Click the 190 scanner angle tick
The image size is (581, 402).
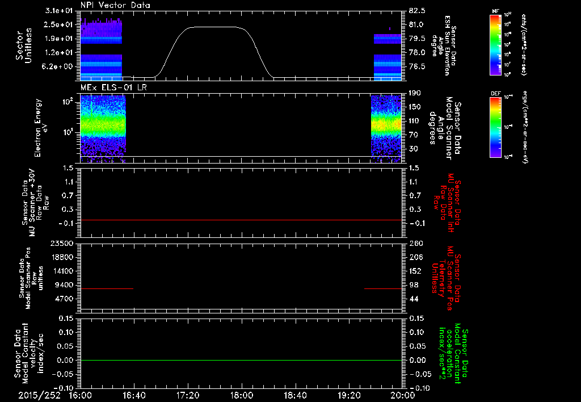click(415, 93)
